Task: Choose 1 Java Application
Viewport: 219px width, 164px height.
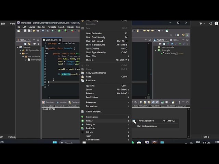Action: [155, 121]
